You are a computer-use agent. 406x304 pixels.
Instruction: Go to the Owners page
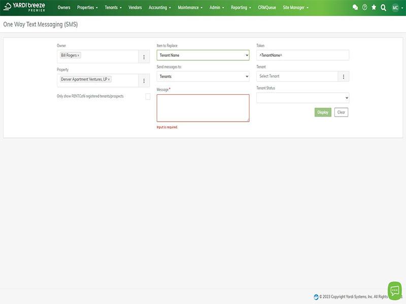pos(64,8)
